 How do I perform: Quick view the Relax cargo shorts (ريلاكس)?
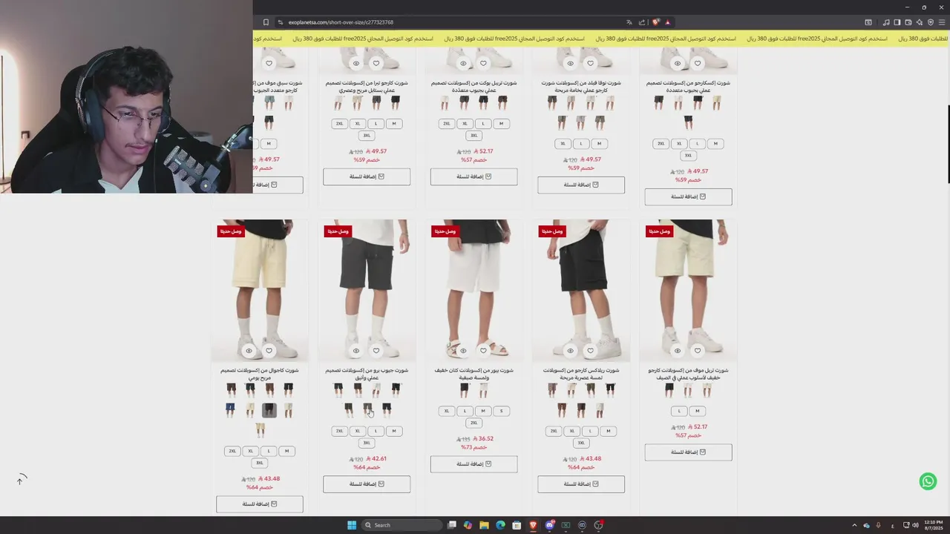coord(570,351)
